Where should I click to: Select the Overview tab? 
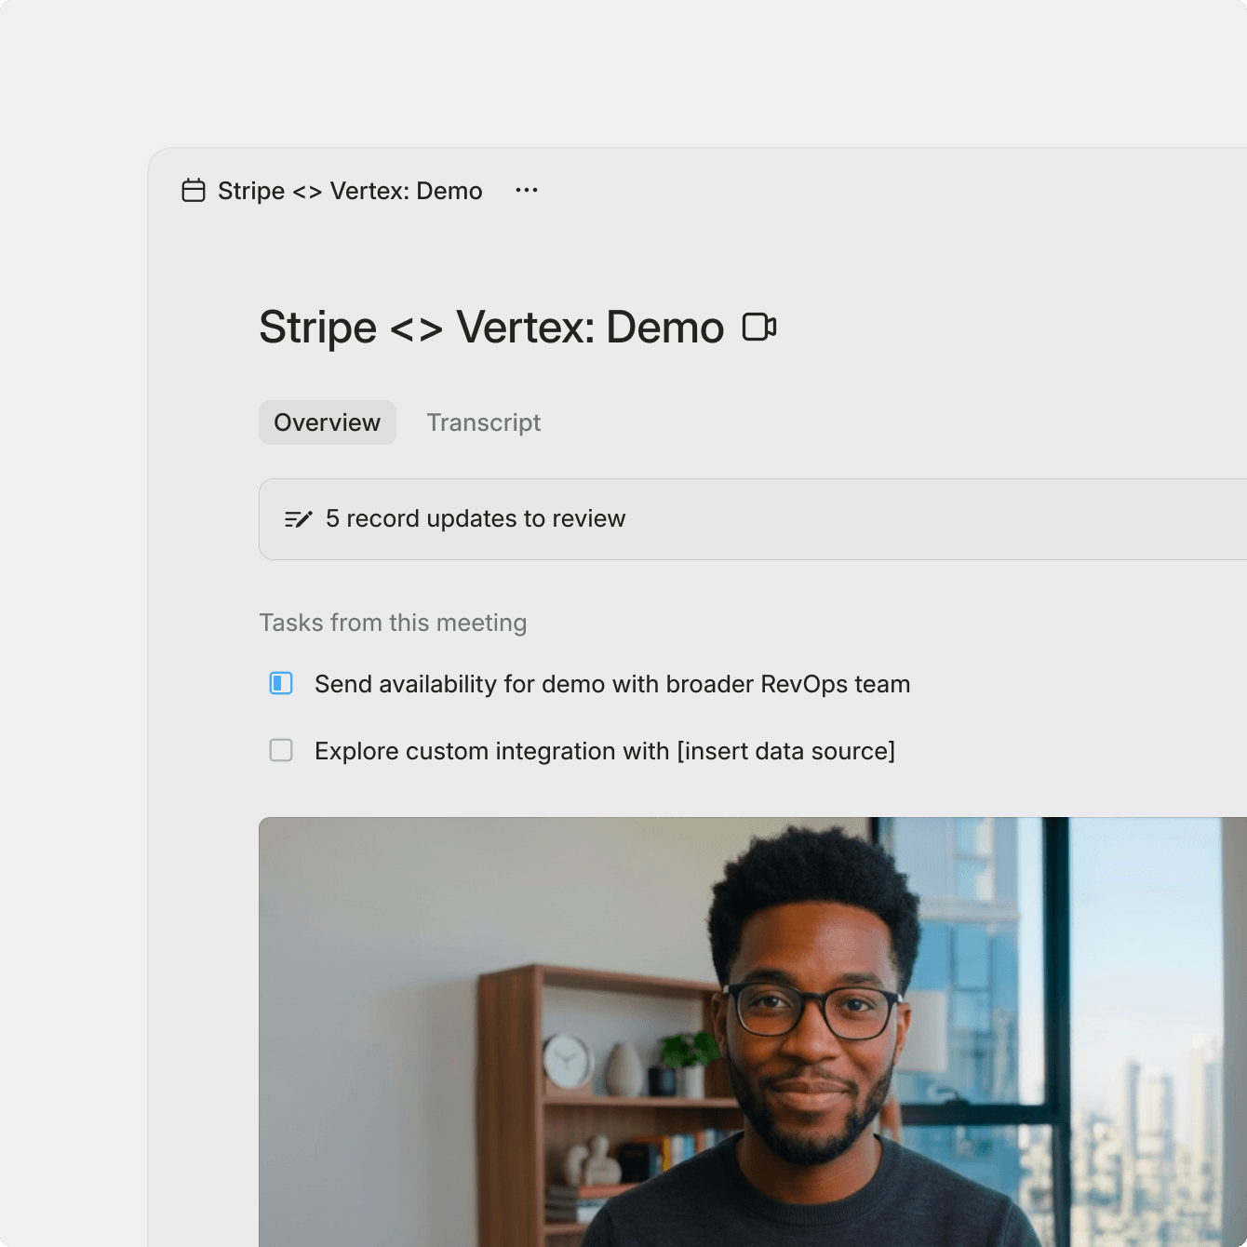[x=328, y=422]
